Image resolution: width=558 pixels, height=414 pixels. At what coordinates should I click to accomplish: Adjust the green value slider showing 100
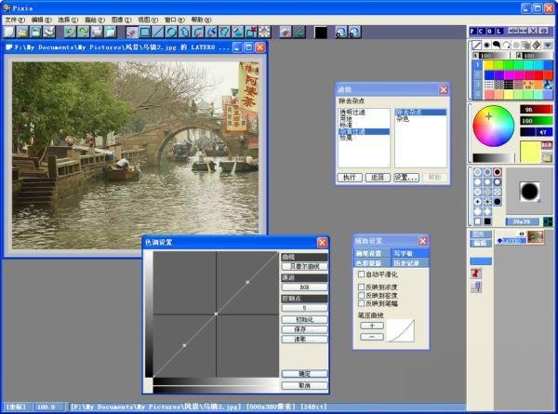(537, 121)
